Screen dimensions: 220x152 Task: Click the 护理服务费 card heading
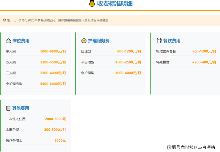tap(99, 41)
